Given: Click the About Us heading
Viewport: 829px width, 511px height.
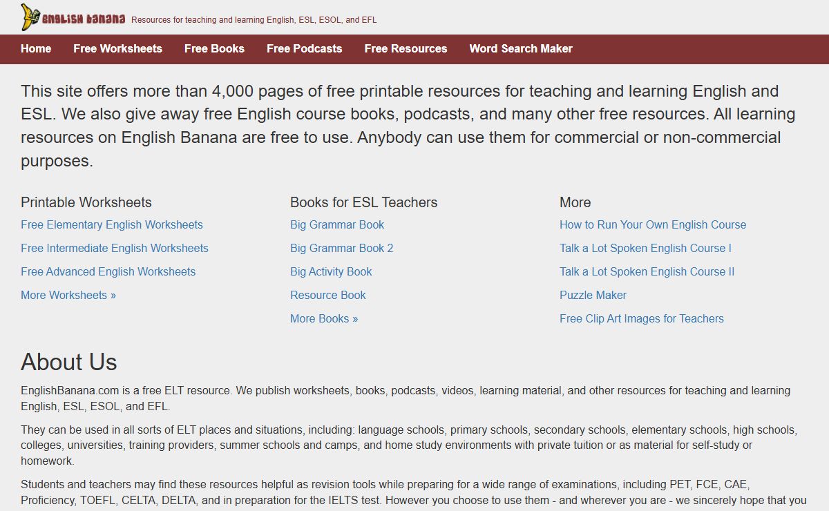Looking at the screenshot, I should [69, 362].
